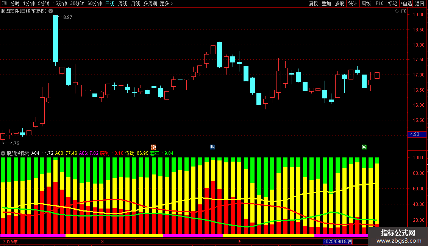This screenshot has height=246, width=428.
Task: Toggle the left sidebar panel icon
Action: pyautogui.click(x=4, y=3)
